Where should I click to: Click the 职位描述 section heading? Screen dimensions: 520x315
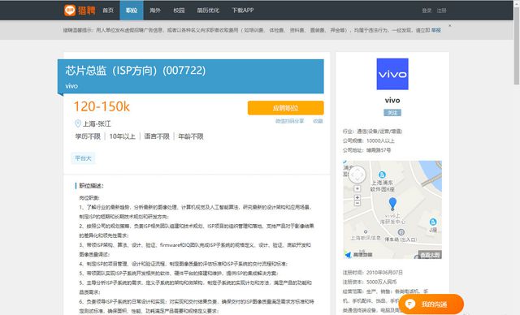pyautogui.click(x=91, y=186)
